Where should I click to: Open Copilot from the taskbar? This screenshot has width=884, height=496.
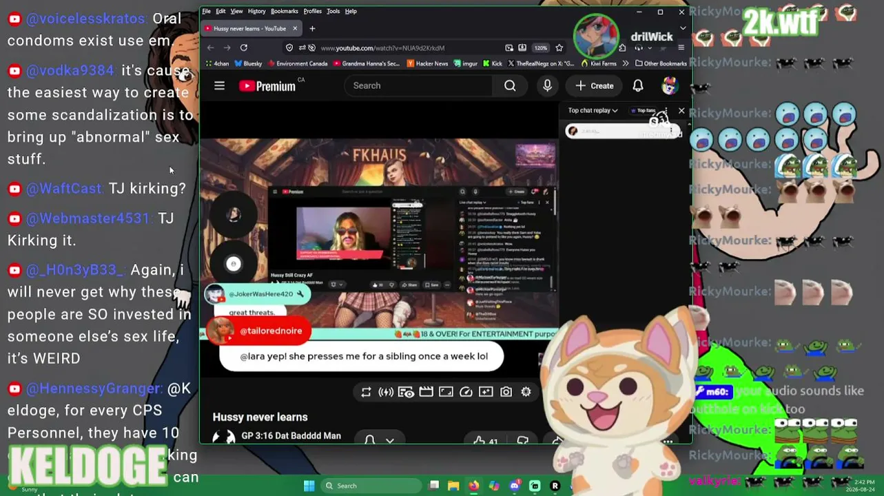[x=494, y=486]
